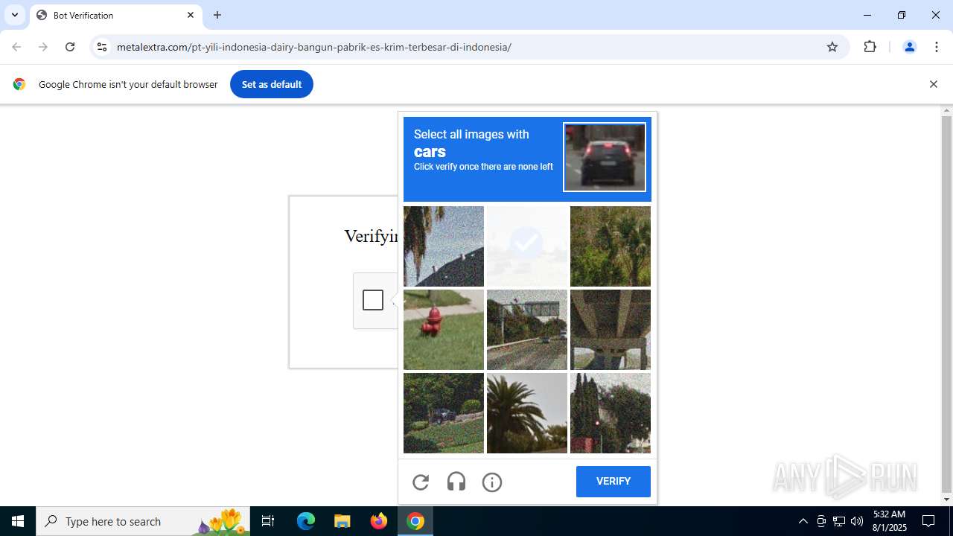This screenshot has width=953, height=536.
Task: Select the green palm bushes tile
Action: tap(611, 246)
